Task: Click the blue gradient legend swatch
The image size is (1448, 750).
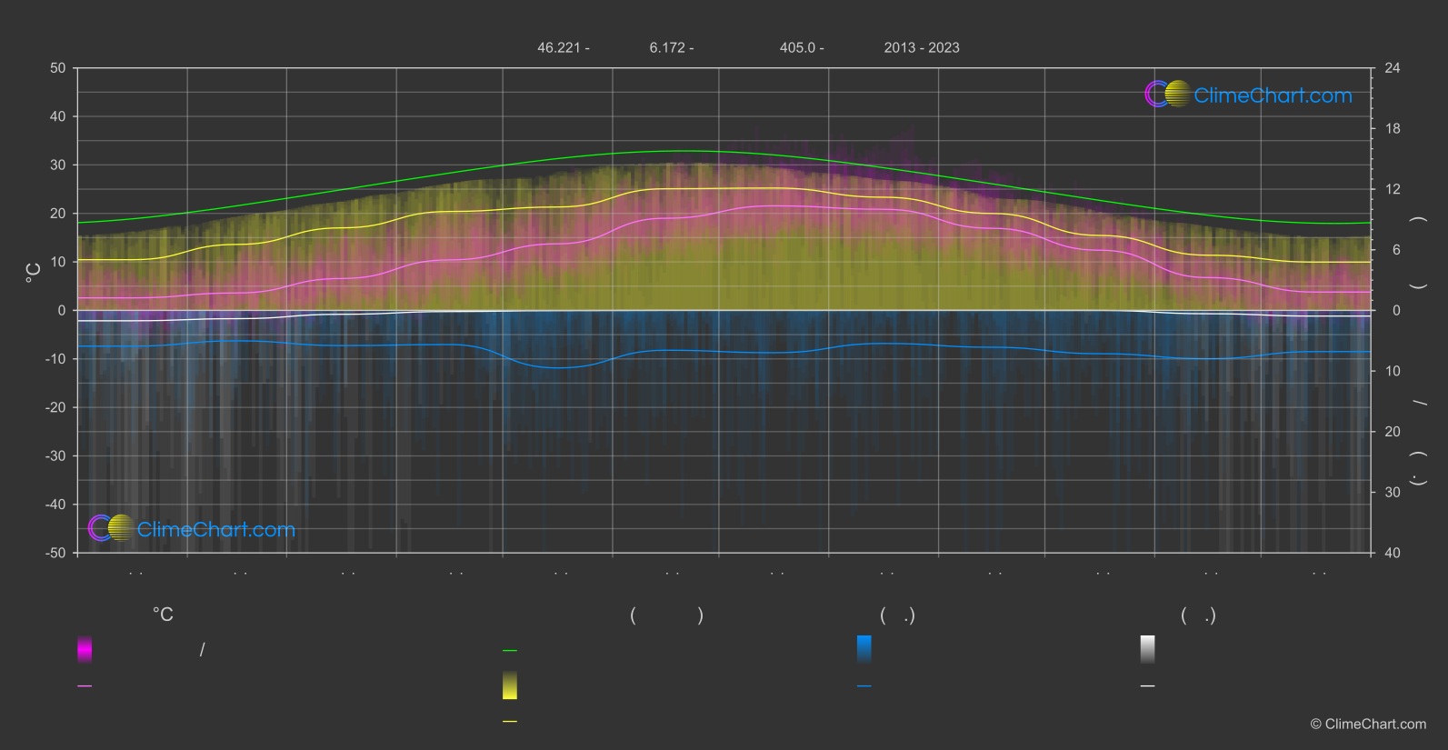Action: click(x=864, y=649)
